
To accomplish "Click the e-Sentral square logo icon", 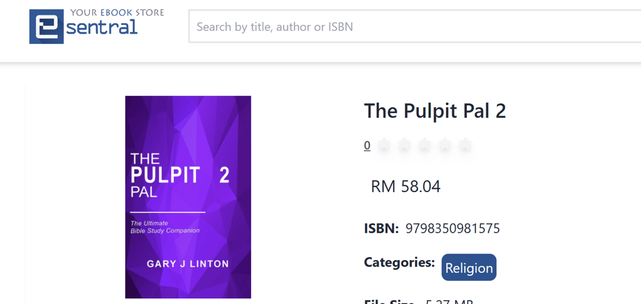I will [x=46, y=27].
